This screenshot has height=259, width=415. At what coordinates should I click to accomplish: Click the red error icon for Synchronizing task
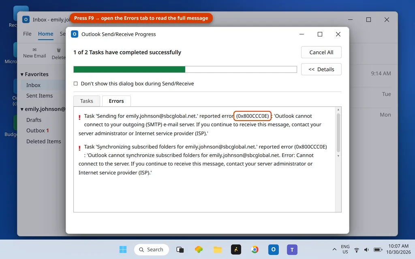click(79, 148)
